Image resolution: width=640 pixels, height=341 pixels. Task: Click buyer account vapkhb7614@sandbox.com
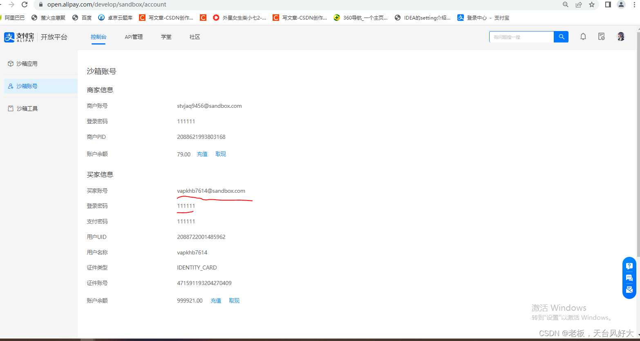pos(211,191)
